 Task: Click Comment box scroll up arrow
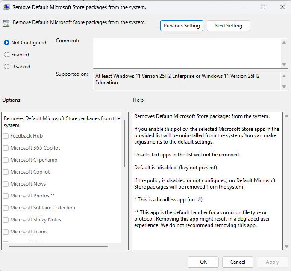284,42
